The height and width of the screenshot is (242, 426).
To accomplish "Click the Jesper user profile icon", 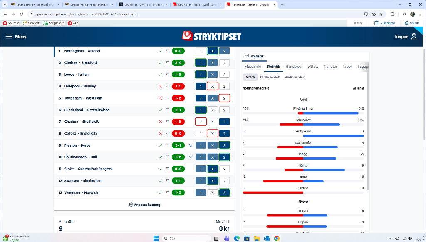I will (x=414, y=37).
